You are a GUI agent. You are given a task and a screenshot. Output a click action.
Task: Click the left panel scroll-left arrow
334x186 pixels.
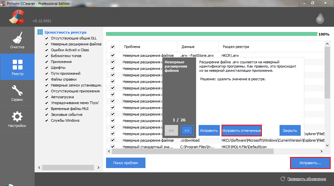tap(39, 167)
